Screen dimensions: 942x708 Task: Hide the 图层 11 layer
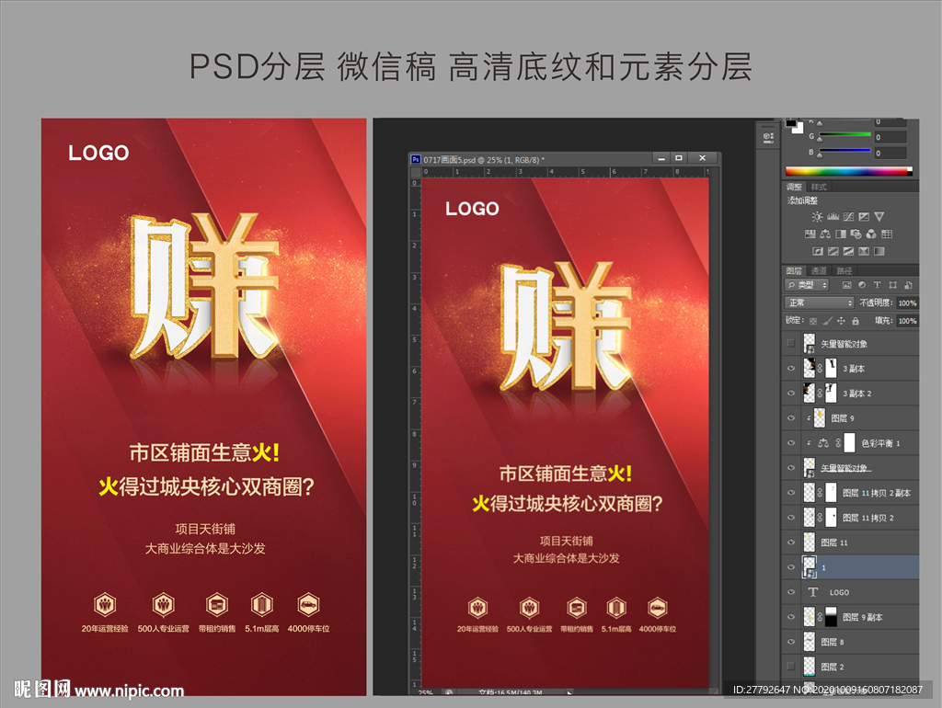790,542
